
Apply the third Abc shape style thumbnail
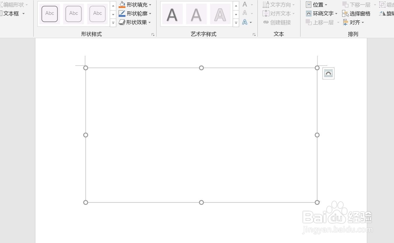97,14
